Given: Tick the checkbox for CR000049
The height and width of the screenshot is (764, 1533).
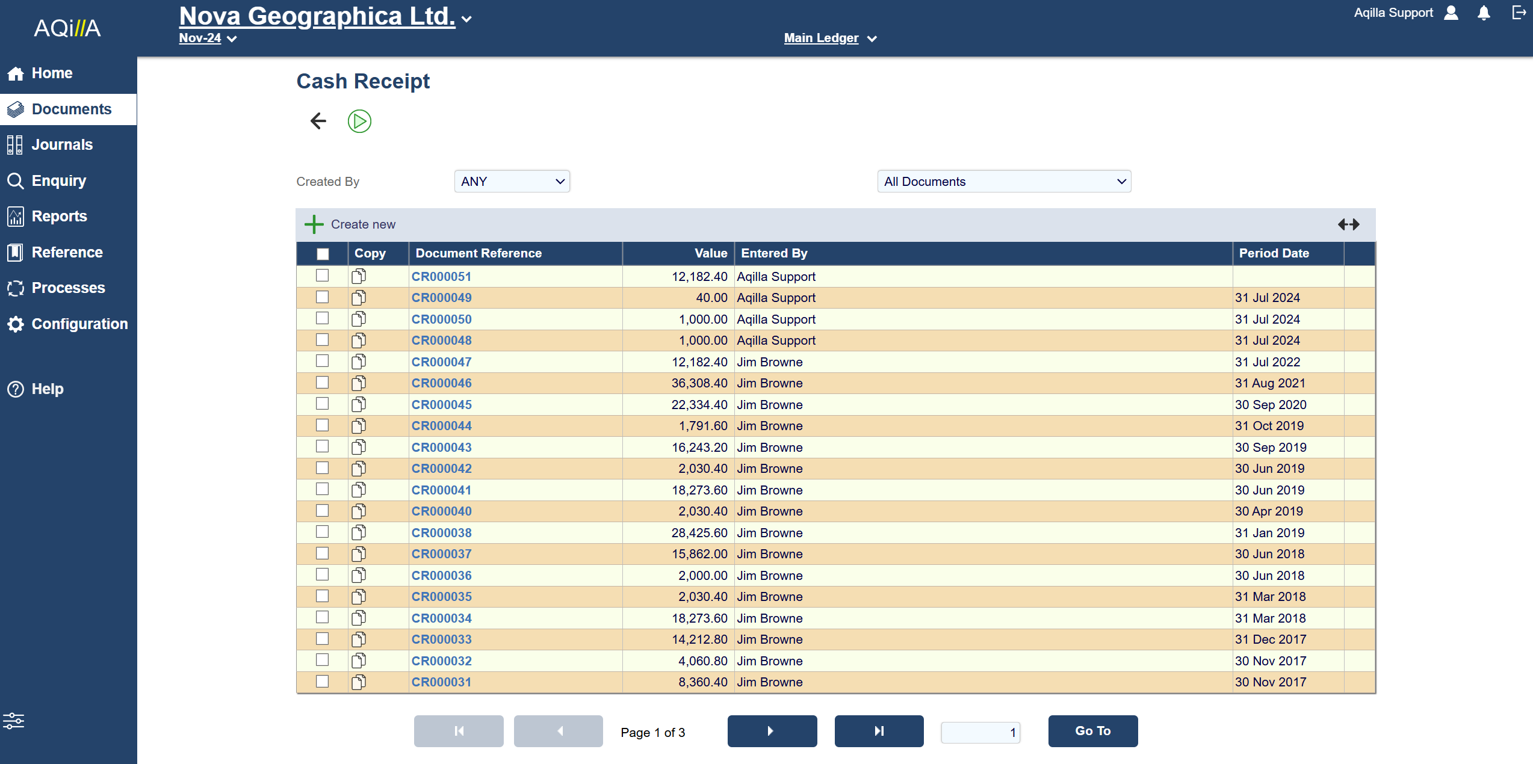Looking at the screenshot, I should (x=323, y=297).
